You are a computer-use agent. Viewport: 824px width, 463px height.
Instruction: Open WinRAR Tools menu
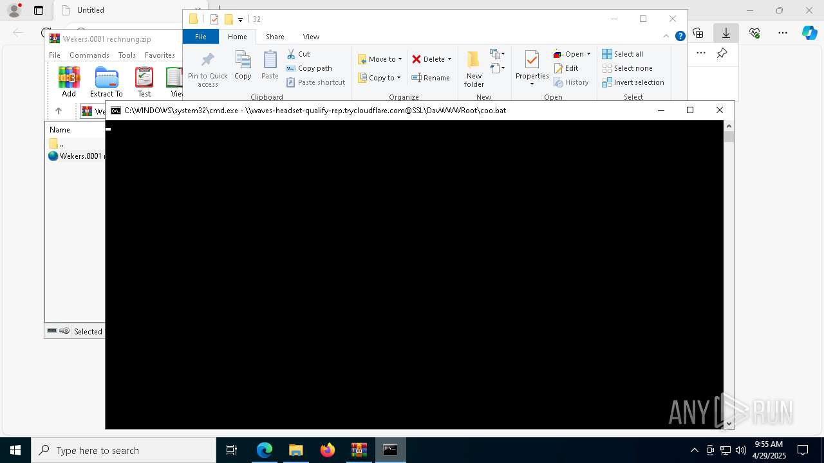(x=127, y=55)
